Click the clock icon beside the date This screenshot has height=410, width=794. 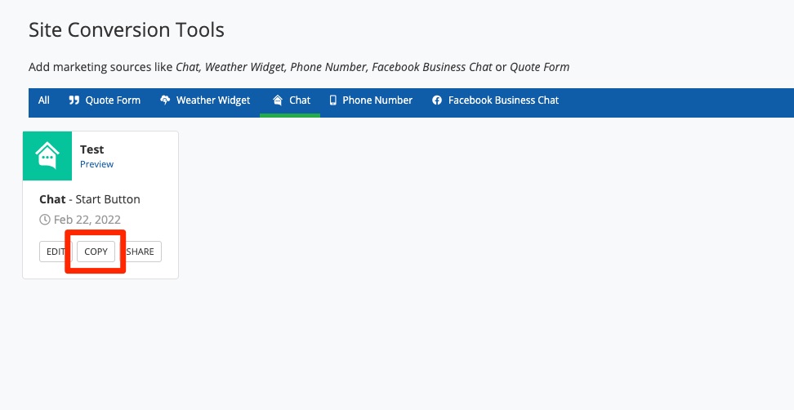45,220
